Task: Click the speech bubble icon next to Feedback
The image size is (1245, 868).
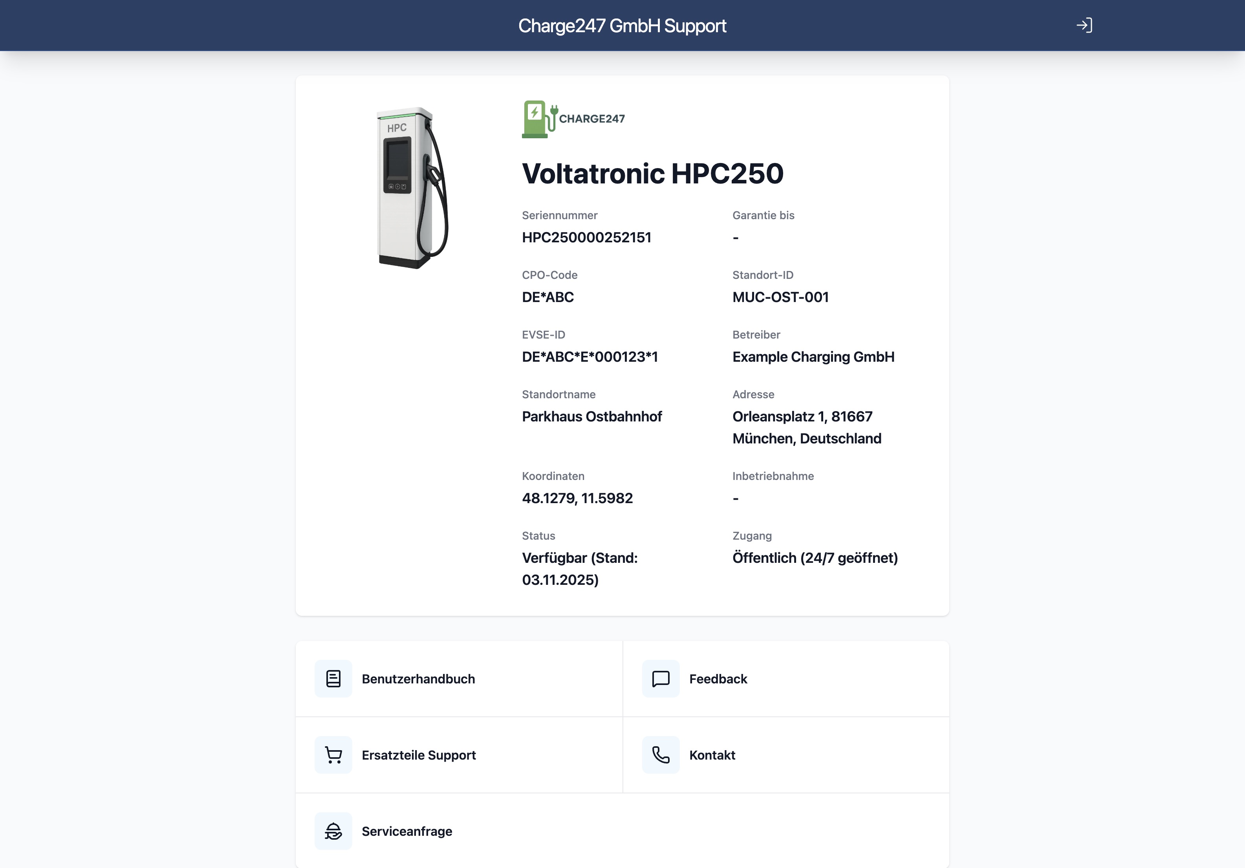Action: click(661, 678)
